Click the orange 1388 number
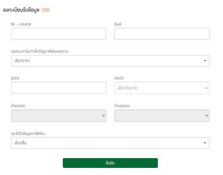 click(x=45, y=10)
